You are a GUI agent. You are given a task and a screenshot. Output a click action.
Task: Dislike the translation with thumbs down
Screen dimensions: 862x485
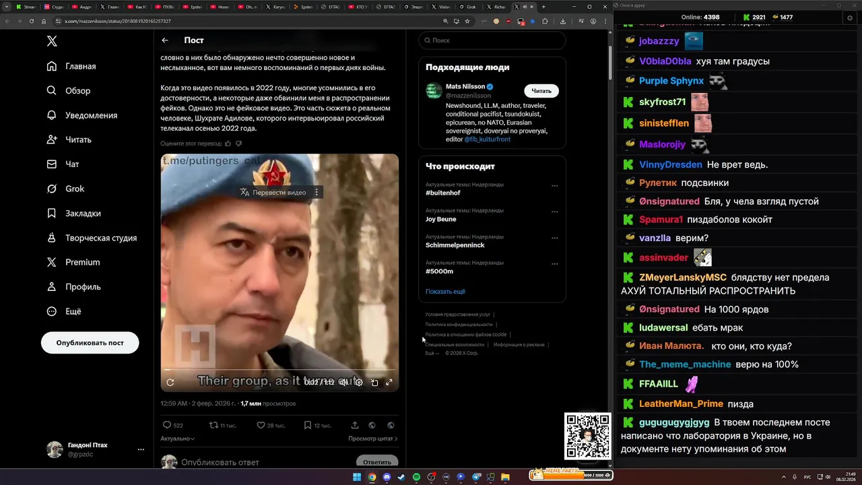[238, 143]
